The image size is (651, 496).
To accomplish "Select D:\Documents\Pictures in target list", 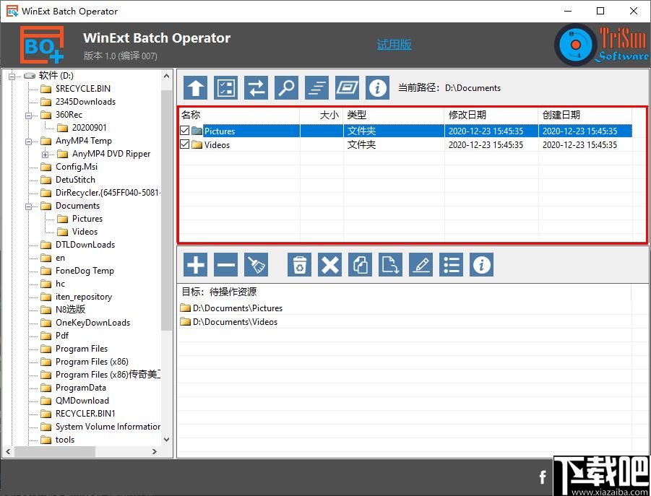I will click(238, 308).
